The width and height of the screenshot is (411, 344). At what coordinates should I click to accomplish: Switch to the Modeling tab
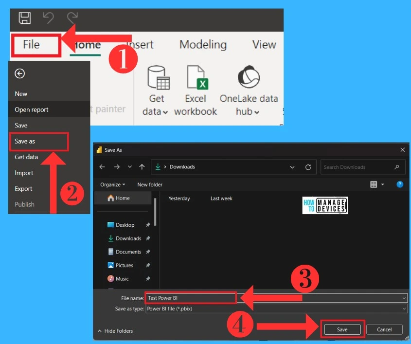click(203, 45)
